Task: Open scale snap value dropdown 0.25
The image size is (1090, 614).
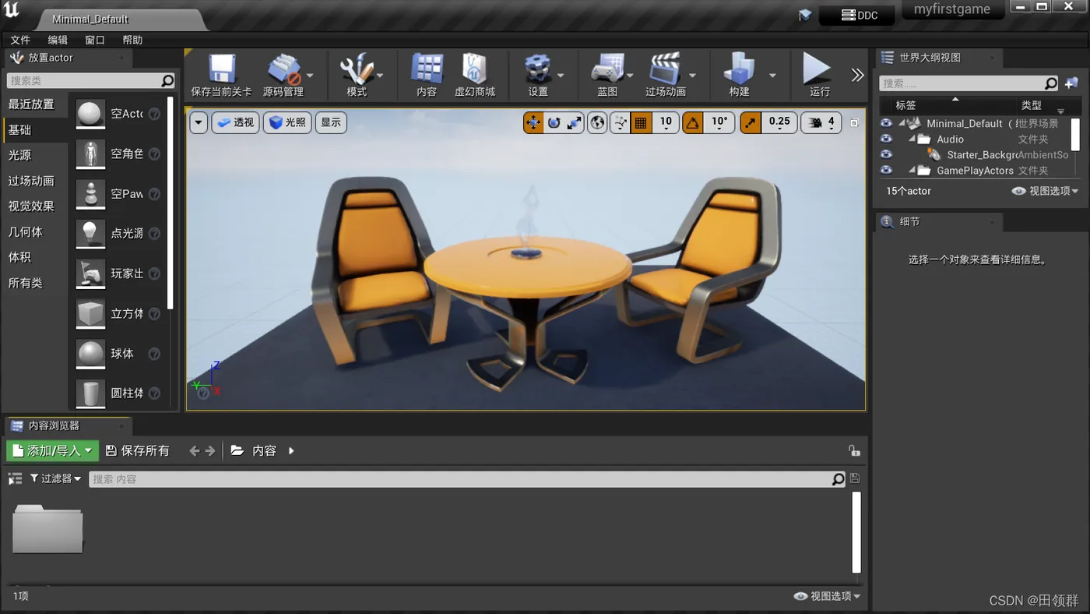Action: pyautogui.click(x=779, y=122)
